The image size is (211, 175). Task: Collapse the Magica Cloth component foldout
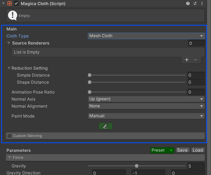[3, 3]
